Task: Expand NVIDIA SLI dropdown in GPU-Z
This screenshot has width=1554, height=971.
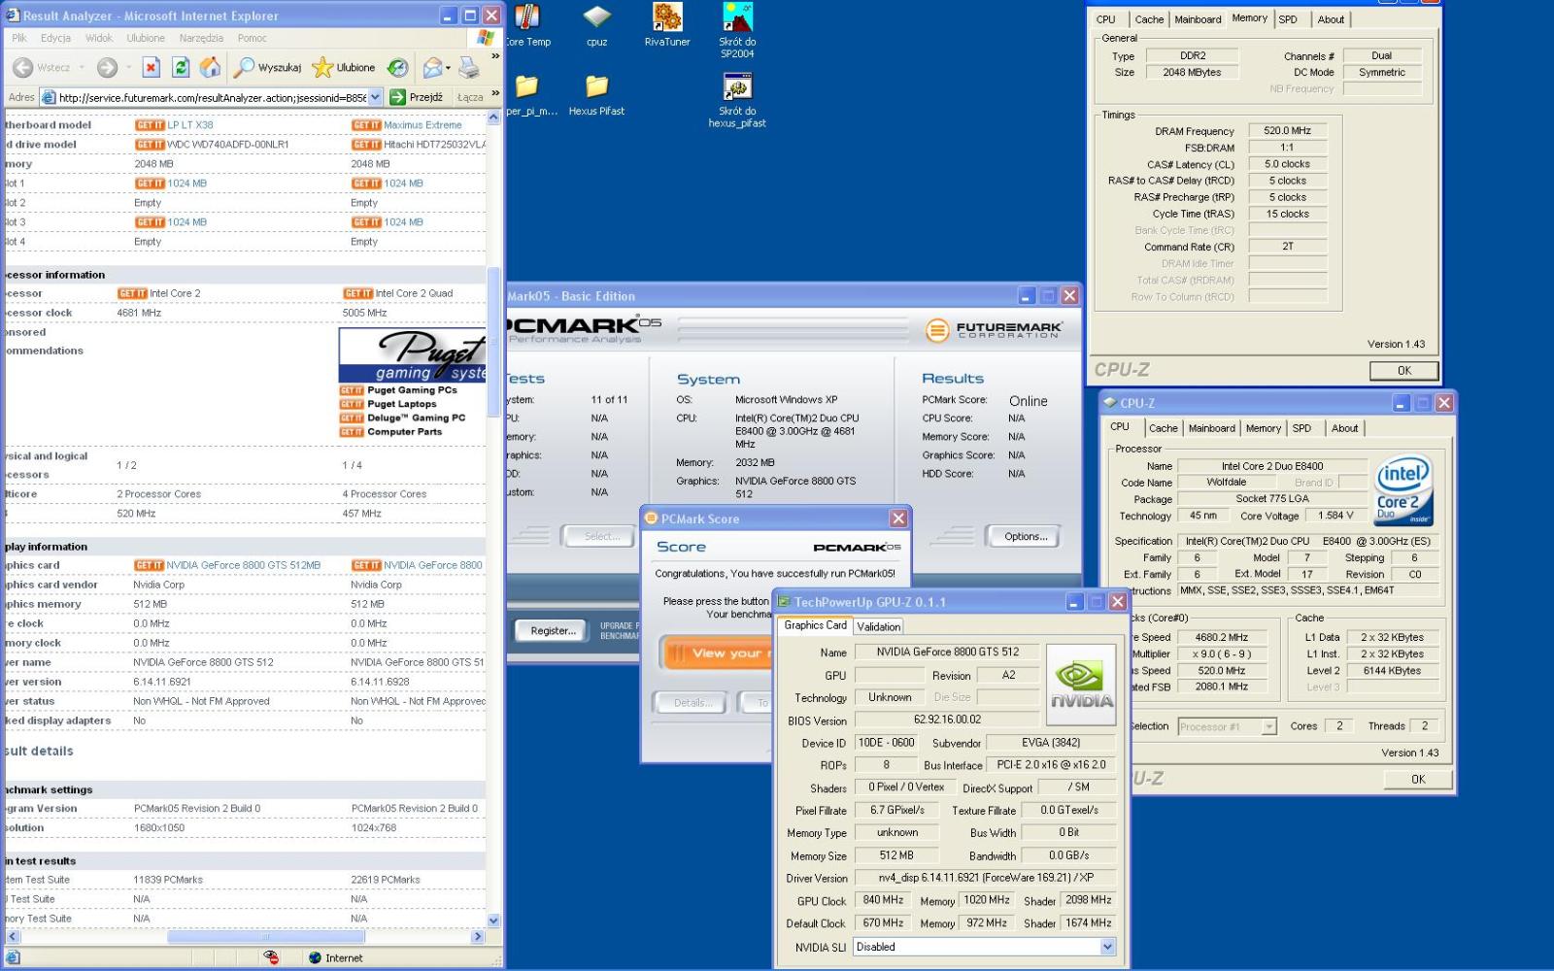Action: coord(1107,947)
